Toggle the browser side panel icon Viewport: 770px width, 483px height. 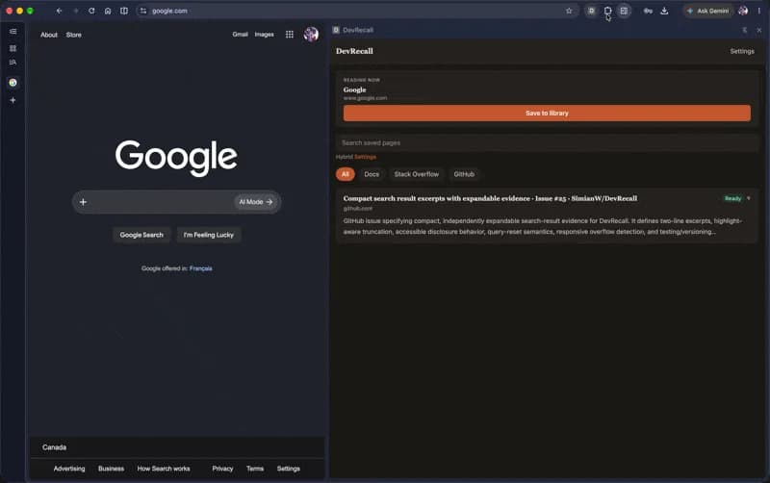[x=624, y=11]
